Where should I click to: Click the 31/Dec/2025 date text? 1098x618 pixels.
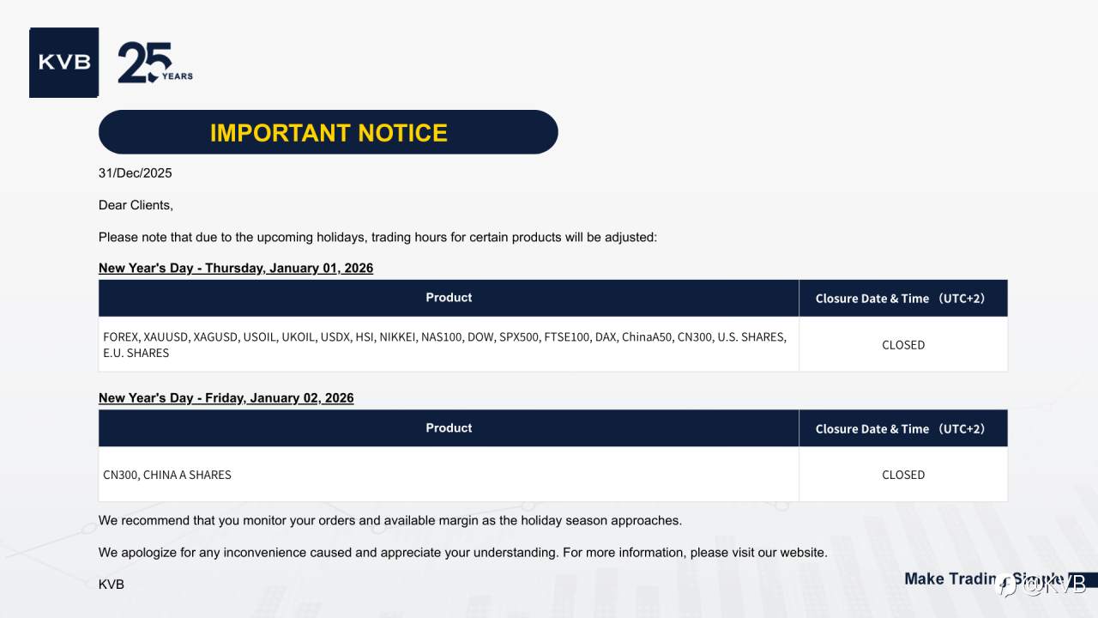pyautogui.click(x=136, y=173)
